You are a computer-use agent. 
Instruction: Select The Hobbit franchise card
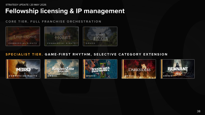(61, 36)
